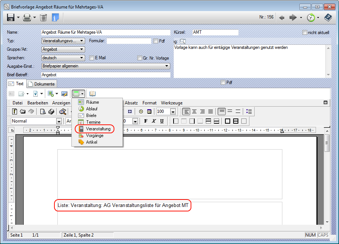Click the Save floppy disk icon
339x244 pixels.
coord(11,17)
